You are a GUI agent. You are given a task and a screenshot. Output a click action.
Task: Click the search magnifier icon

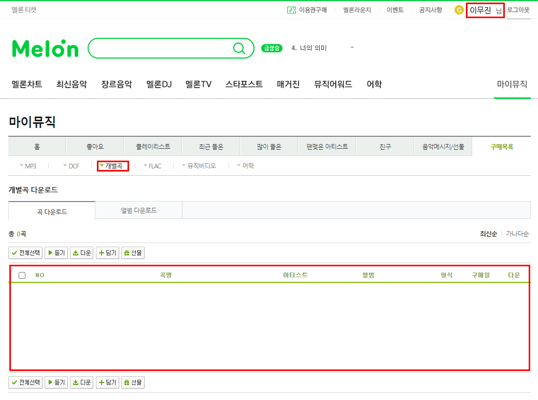click(239, 48)
